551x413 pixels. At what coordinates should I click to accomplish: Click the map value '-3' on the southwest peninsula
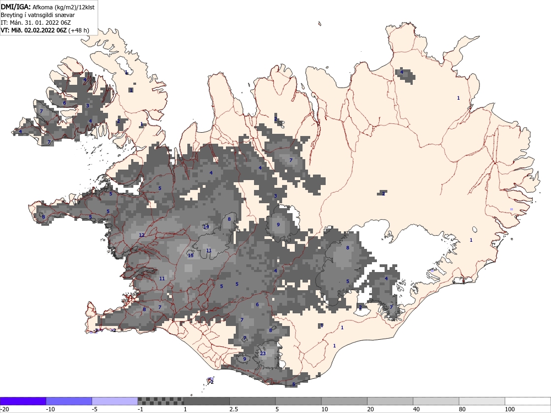(x=95, y=330)
